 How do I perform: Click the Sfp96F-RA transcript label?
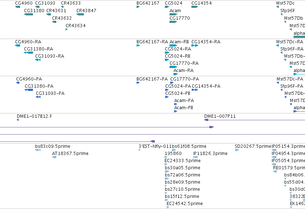(292, 49)
